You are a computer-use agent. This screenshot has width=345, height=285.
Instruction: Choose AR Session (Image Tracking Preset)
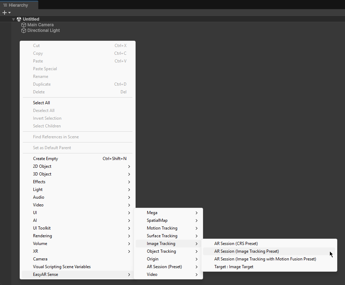tap(246, 251)
